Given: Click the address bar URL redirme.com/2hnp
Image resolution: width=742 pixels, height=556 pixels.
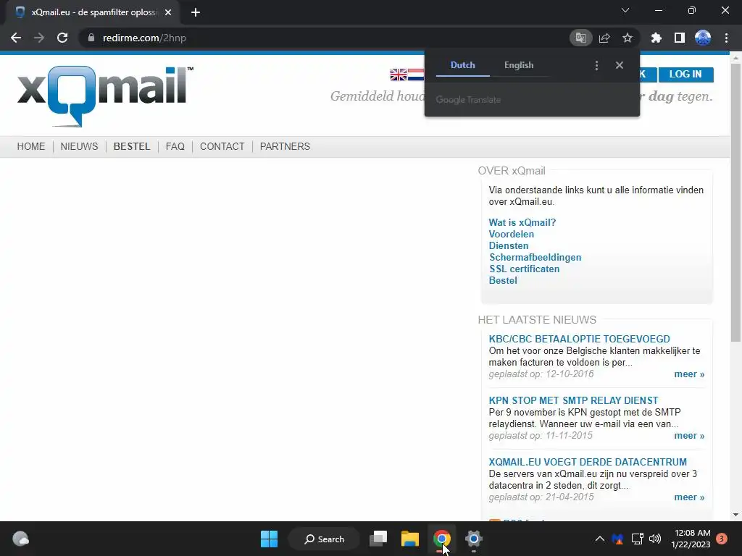Looking at the screenshot, I should (x=144, y=38).
